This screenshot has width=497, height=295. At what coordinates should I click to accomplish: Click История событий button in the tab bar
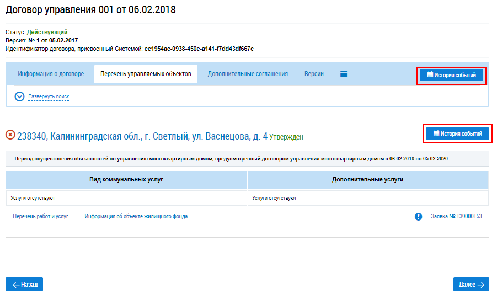click(x=452, y=75)
